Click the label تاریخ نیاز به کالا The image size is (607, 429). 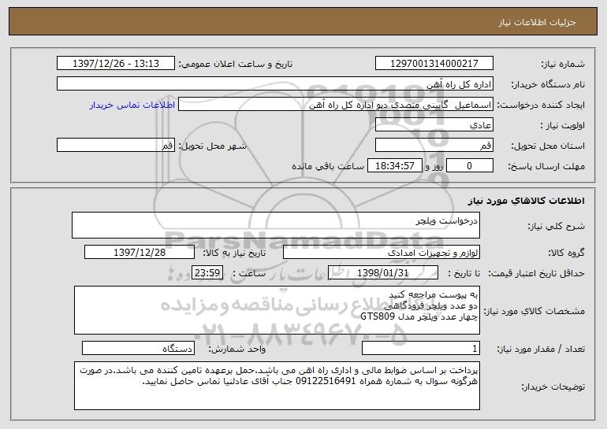(234, 253)
